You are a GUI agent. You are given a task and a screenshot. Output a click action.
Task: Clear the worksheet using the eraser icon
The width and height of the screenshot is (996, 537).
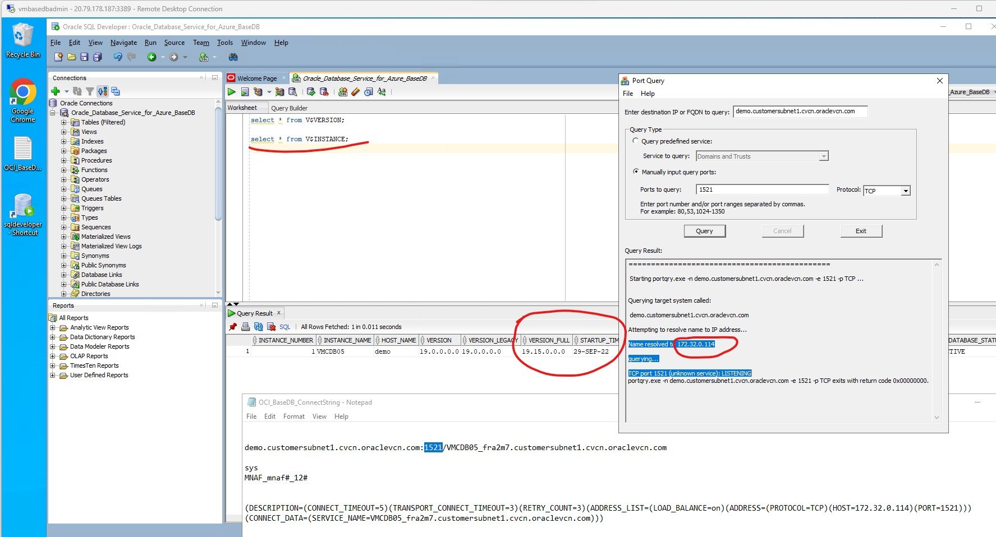[356, 91]
